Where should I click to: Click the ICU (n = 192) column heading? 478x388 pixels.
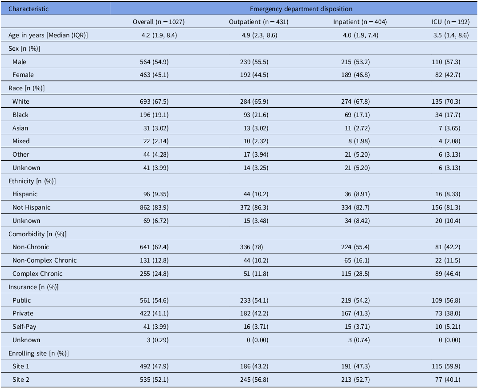tap(450, 22)
